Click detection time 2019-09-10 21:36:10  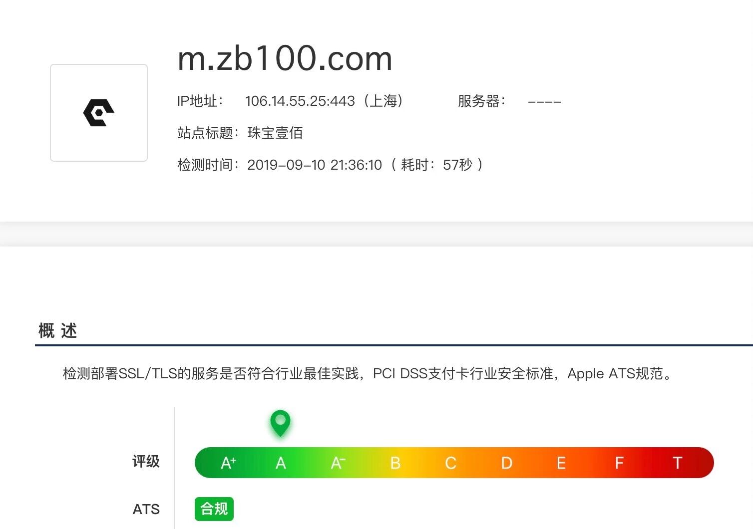tap(315, 165)
